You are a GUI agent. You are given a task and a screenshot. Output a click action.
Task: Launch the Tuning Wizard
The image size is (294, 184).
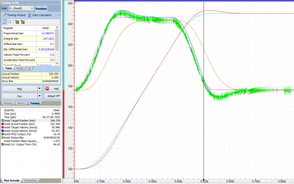(14, 15)
